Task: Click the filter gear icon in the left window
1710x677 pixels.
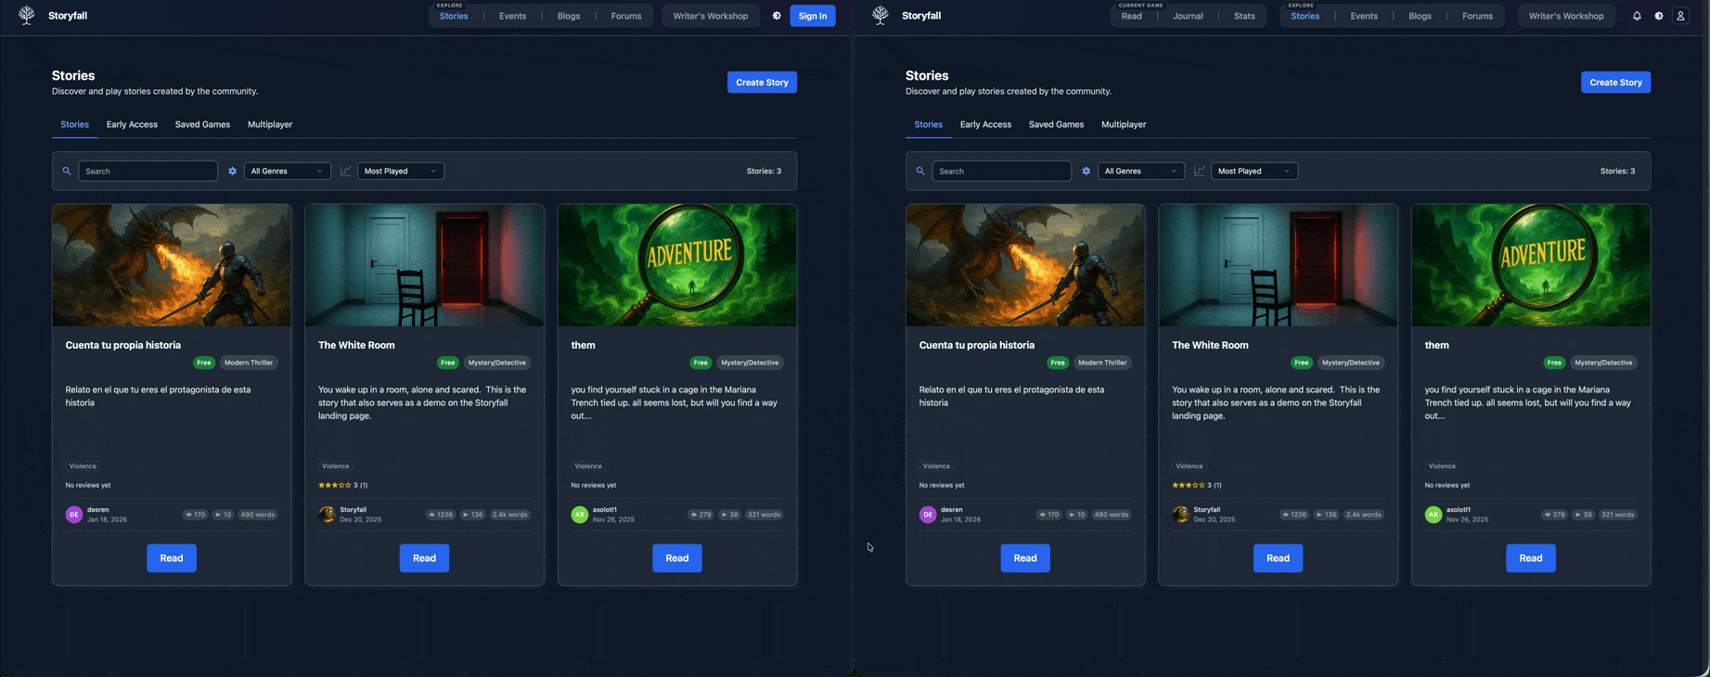Action: [x=232, y=172]
